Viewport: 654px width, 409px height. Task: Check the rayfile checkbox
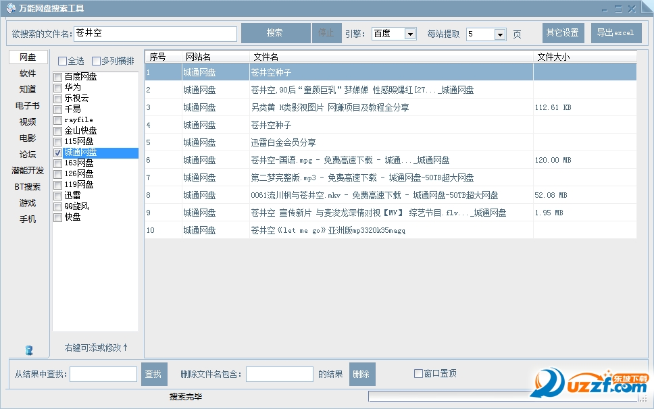58,120
